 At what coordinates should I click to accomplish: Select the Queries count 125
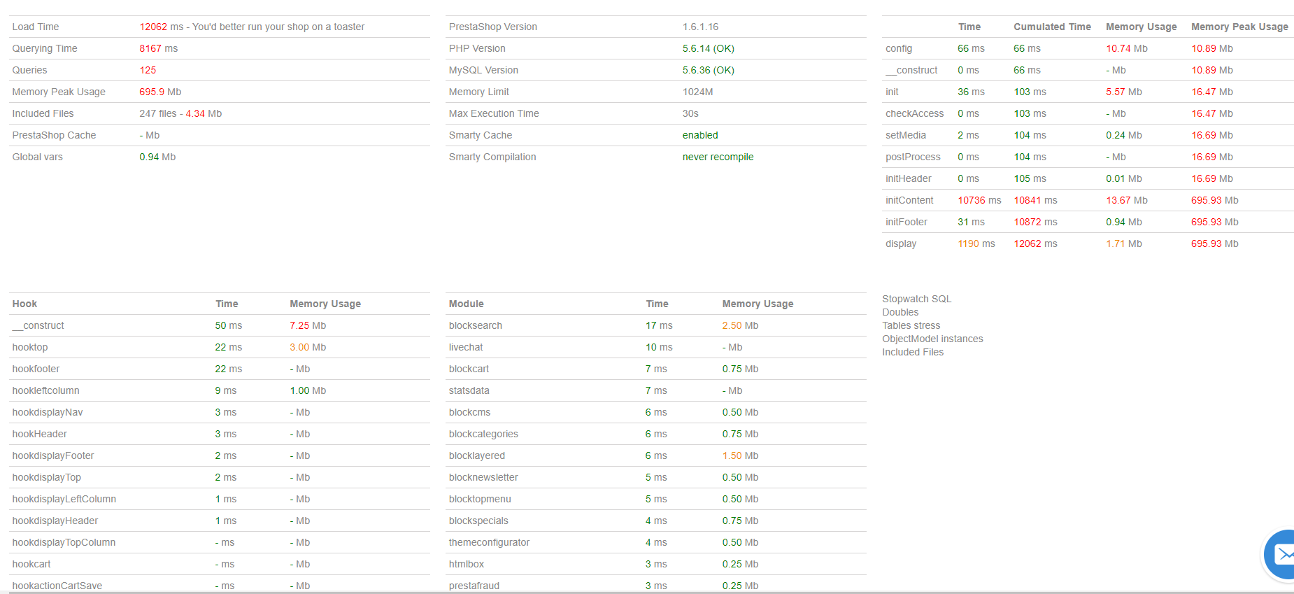[x=148, y=70]
